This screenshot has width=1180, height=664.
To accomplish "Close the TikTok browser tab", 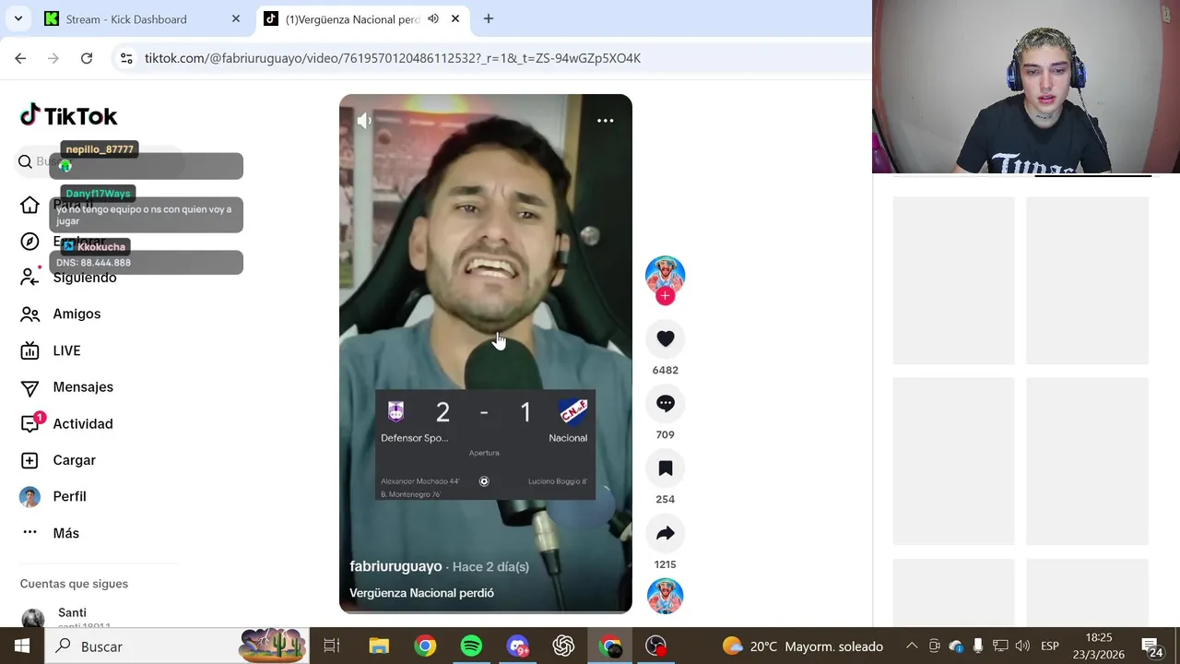I will [454, 18].
